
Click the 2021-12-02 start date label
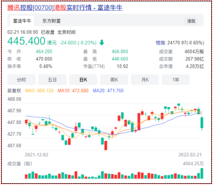coord(36,155)
